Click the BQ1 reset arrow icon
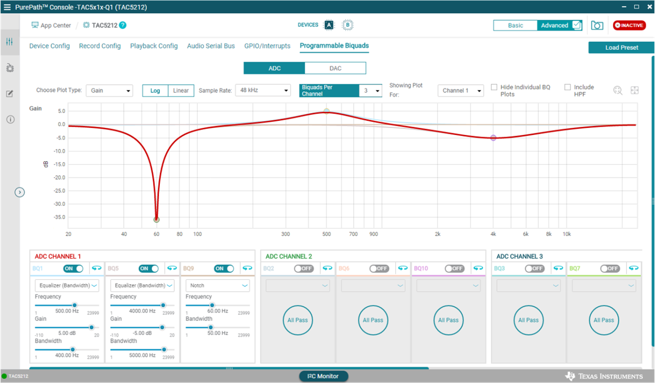Viewport: 655px width, 383px height. tap(97, 268)
